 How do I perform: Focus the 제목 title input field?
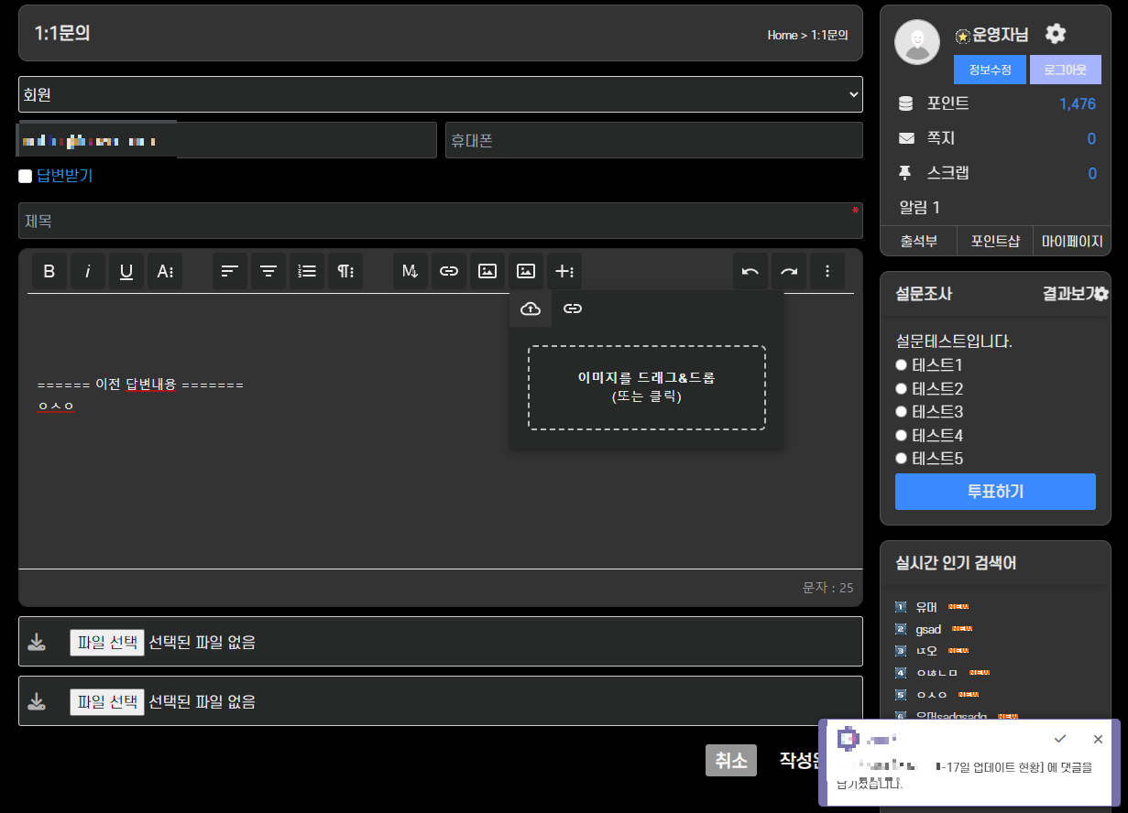[440, 221]
